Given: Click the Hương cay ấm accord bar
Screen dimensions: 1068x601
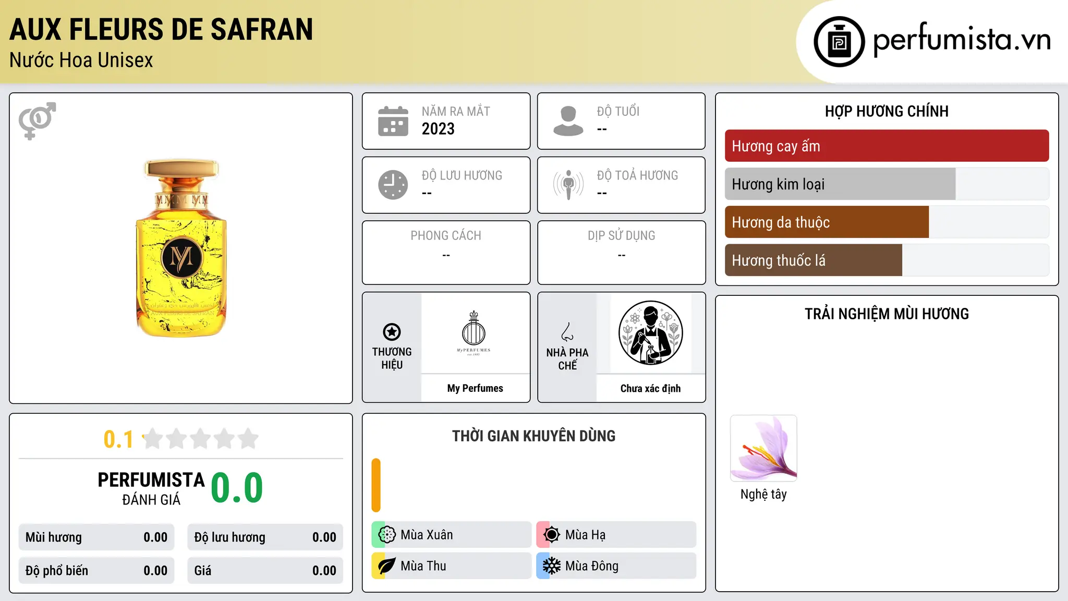Looking at the screenshot, I should (x=887, y=146).
